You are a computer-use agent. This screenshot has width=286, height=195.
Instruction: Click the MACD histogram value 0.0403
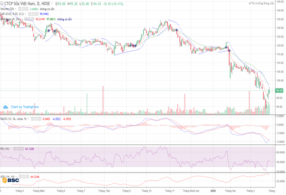click(46, 119)
